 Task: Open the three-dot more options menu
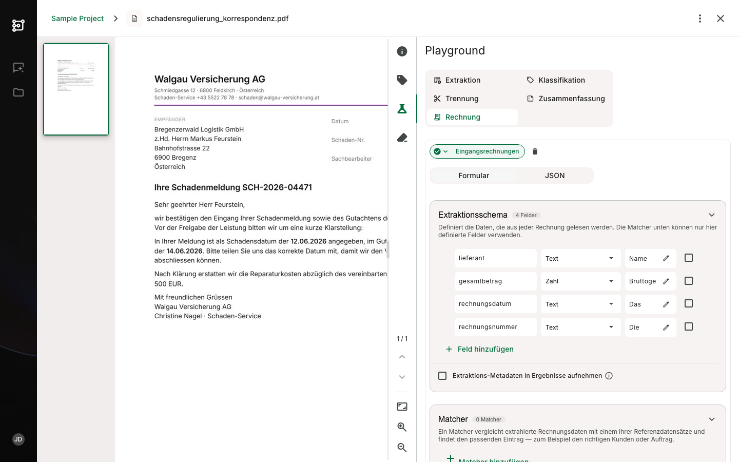(700, 18)
